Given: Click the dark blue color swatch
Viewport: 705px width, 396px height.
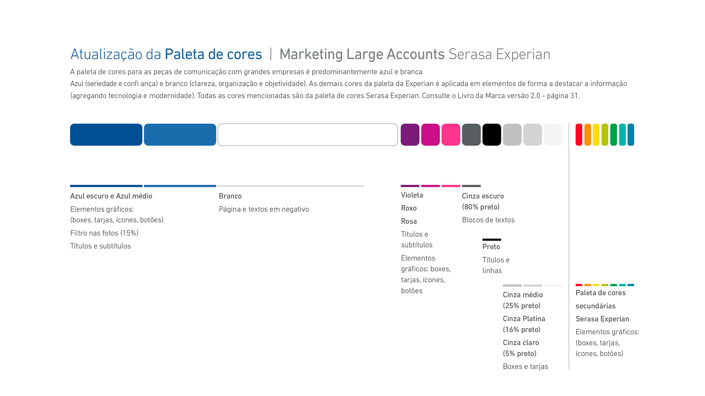Looking at the screenshot, I should (x=106, y=135).
